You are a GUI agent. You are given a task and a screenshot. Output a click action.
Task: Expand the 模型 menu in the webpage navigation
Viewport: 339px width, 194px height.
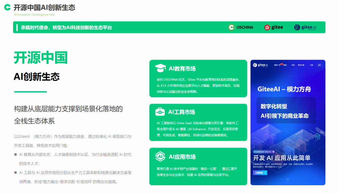tap(285, 65)
